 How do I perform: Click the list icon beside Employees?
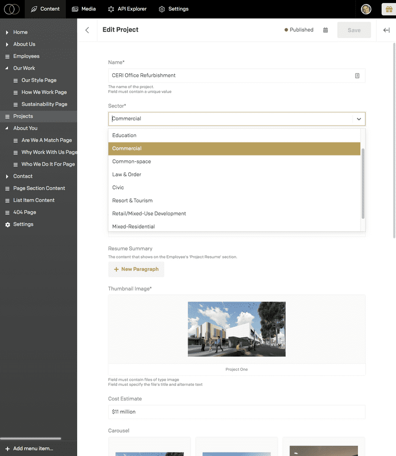[7, 56]
